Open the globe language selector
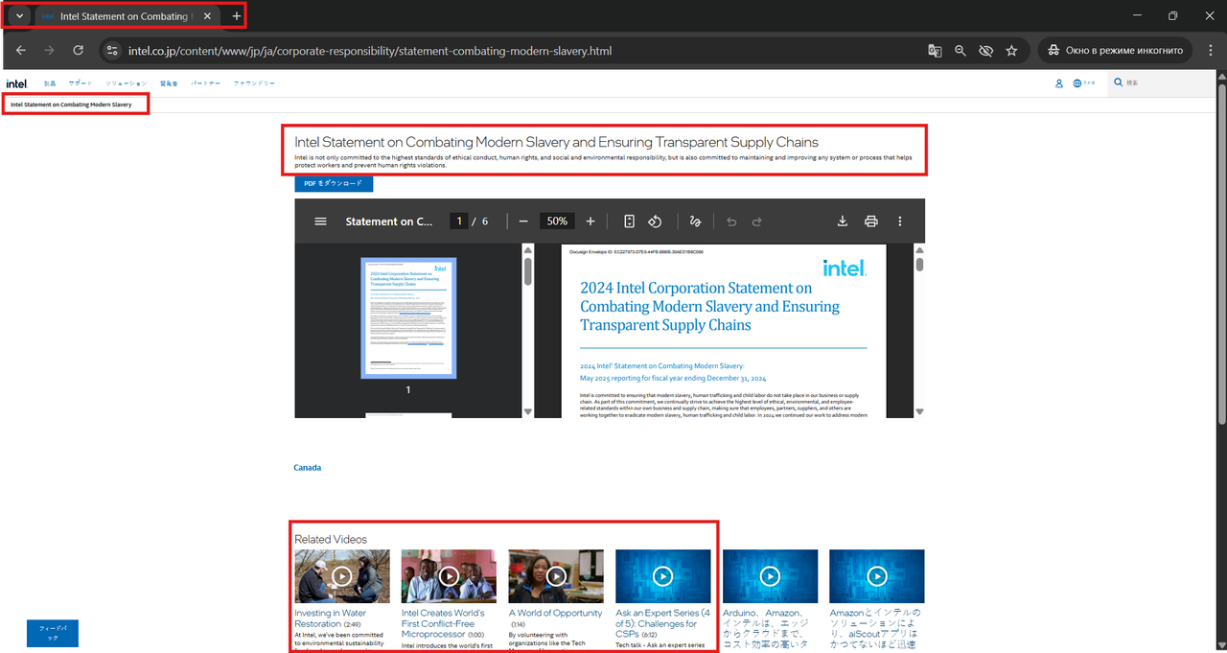The image size is (1227, 653). point(1083,83)
